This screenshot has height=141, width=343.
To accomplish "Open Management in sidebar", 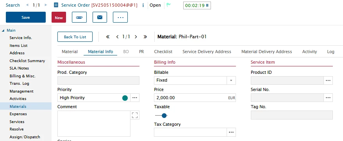I will [21, 91].
